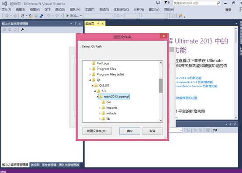Click the Visual Studio logo icon
The image size is (242, 173).
[4, 3]
